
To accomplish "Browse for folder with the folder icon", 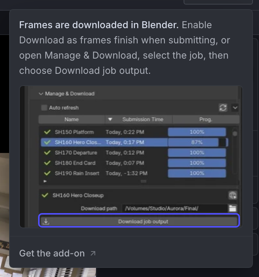I will point(232,209).
